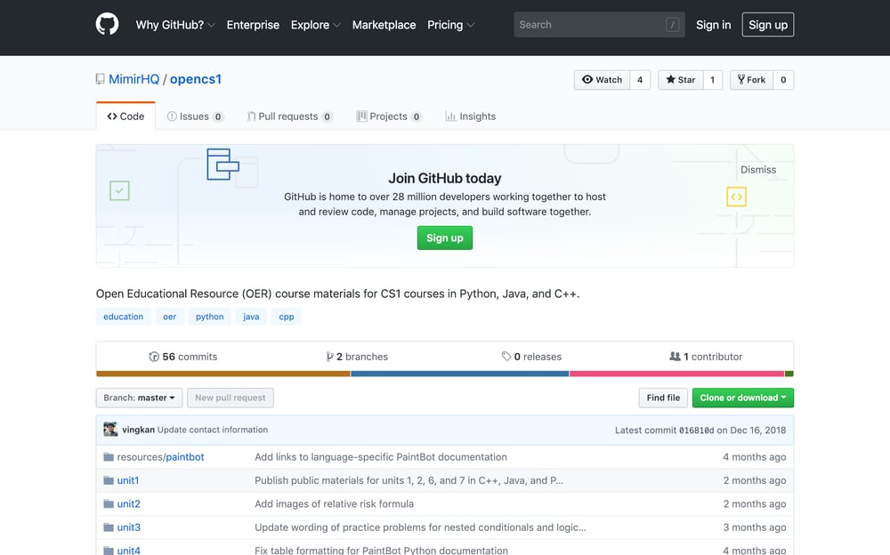Click the brown segment of language bar
The image size is (890, 555).
tap(223, 374)
